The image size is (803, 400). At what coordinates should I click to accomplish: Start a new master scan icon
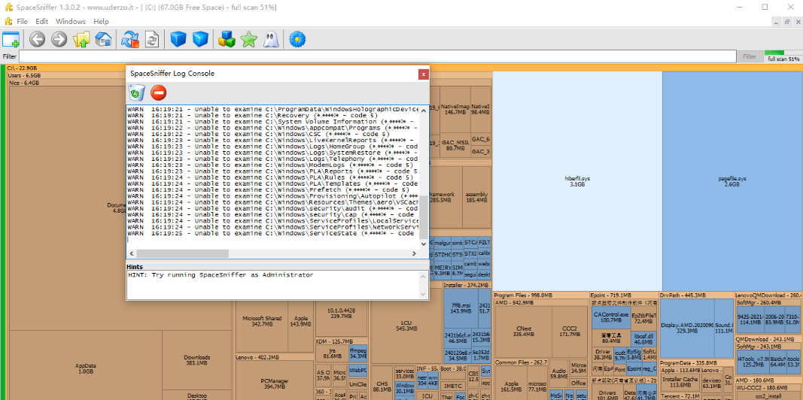click(x=129, y=39)
